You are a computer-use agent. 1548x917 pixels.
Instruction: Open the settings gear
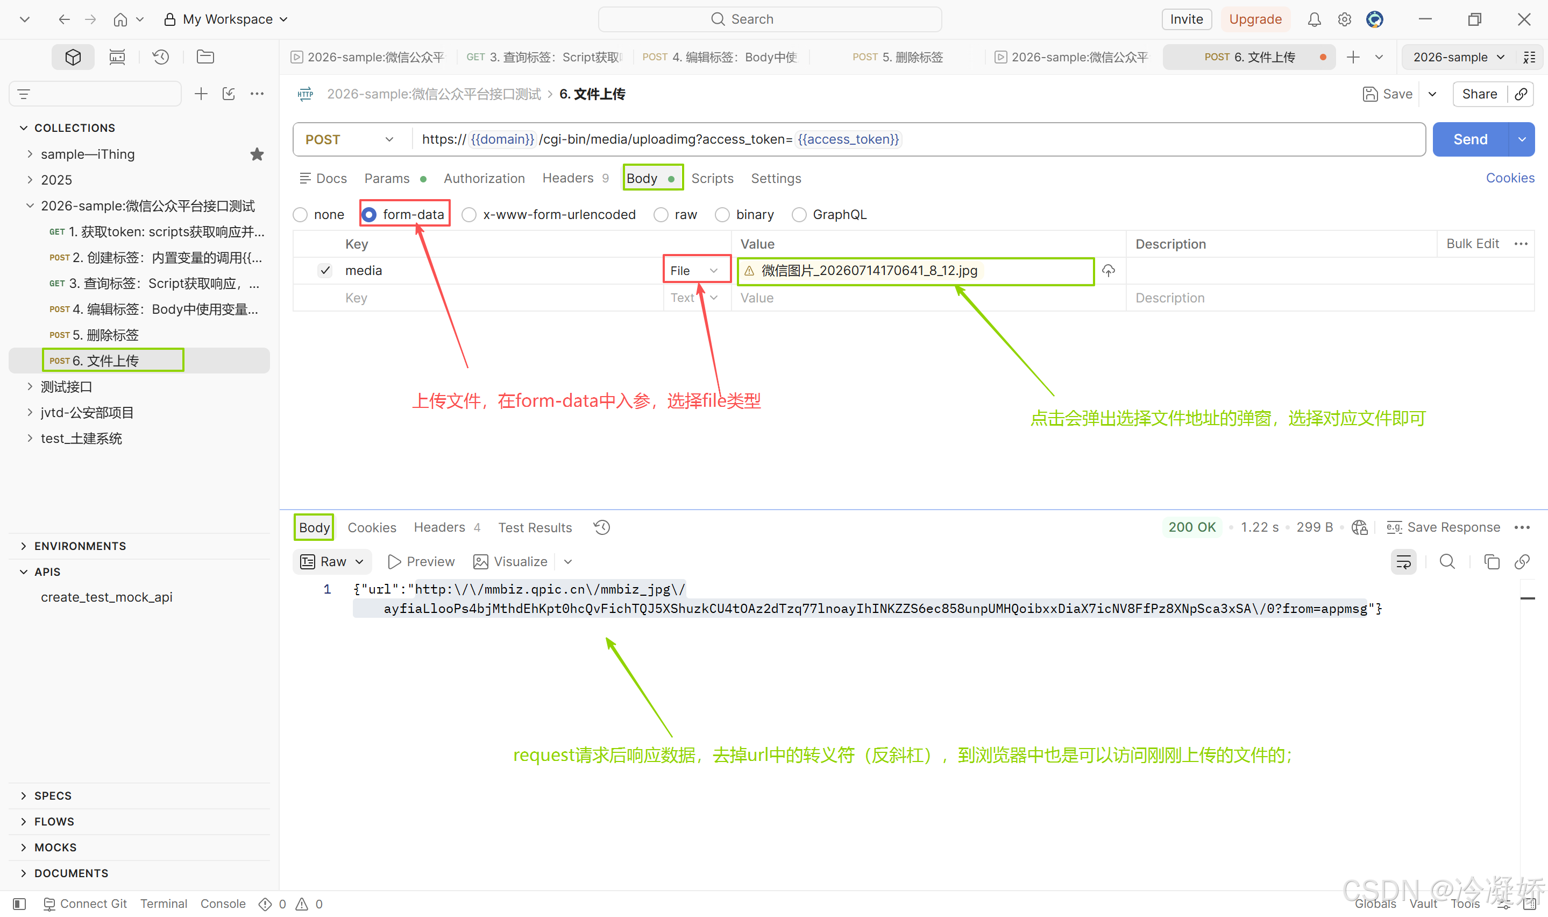click(x=1344, y=19)
